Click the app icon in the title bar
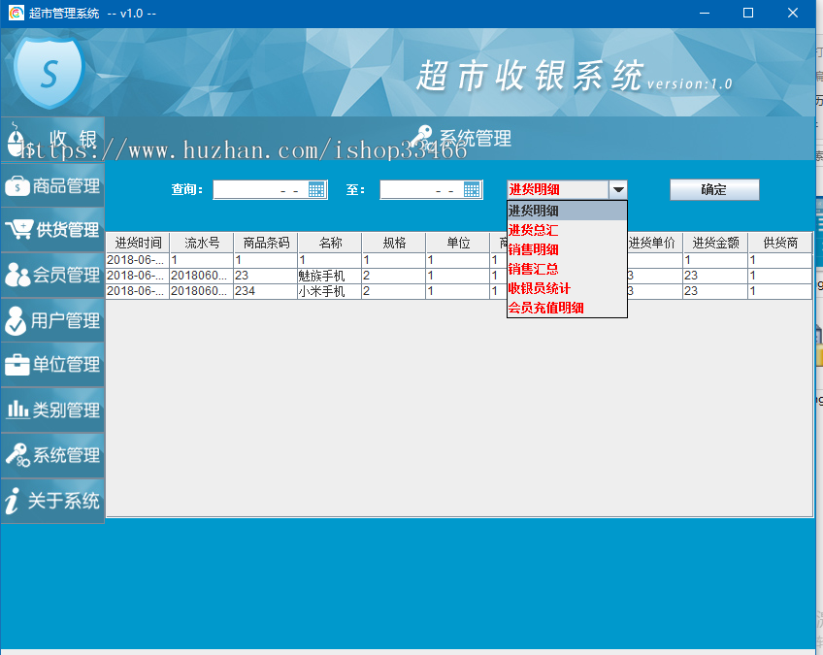The width and height of the screenshot is (823, 655). pyautogui.click(x=16, y=14)
